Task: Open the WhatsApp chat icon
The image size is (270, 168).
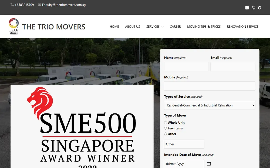Action: click(x=253, y=8)
